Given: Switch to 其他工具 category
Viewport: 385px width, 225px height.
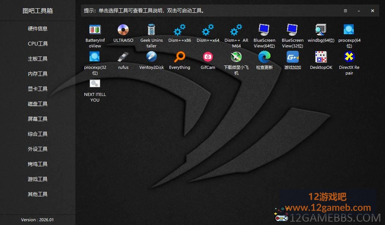Looking at the screenshot, I should click(38, 194).
